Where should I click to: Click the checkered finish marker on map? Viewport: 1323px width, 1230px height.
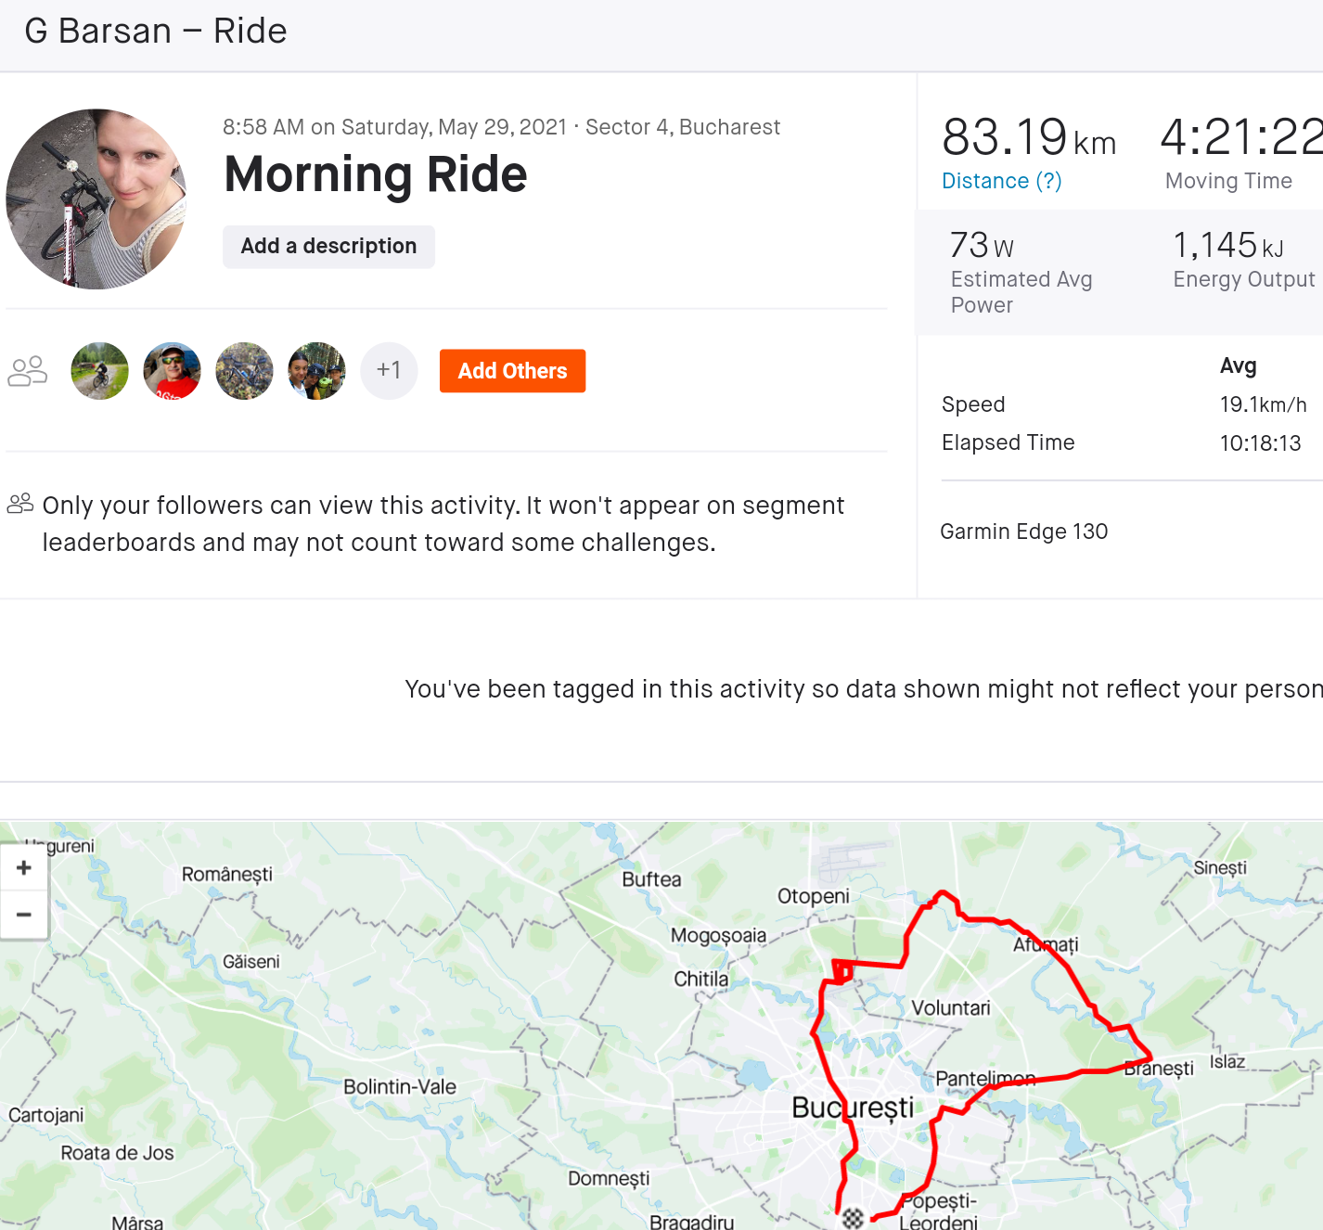coord(853,1218)
